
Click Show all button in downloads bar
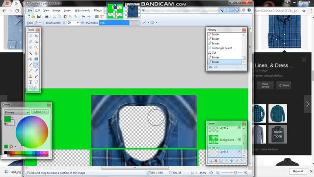pyautogui.click(x=298, y=171)
